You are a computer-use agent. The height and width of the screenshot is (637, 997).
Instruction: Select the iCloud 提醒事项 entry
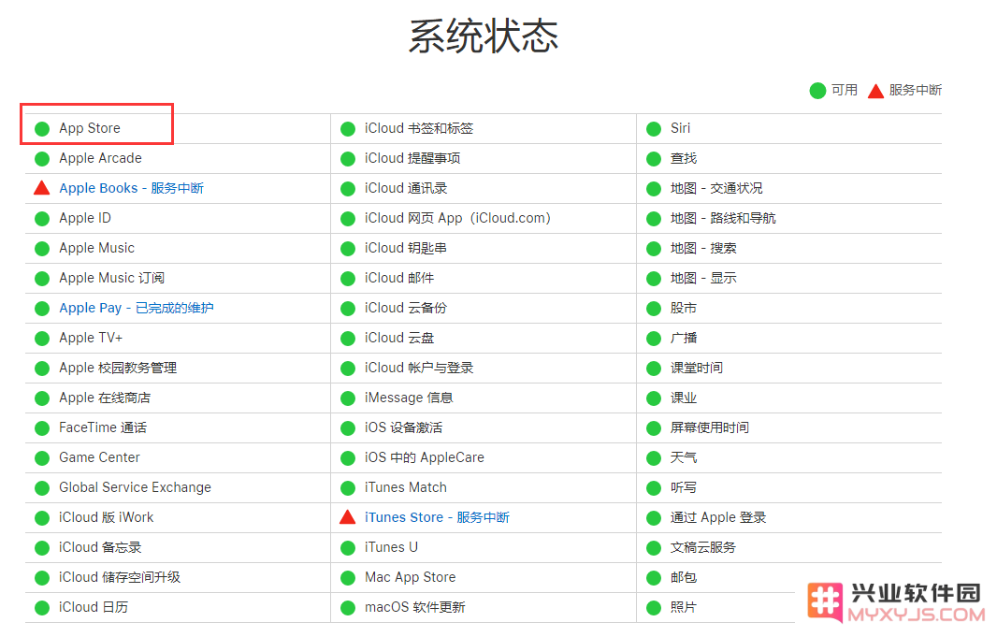tap(412, 158)
